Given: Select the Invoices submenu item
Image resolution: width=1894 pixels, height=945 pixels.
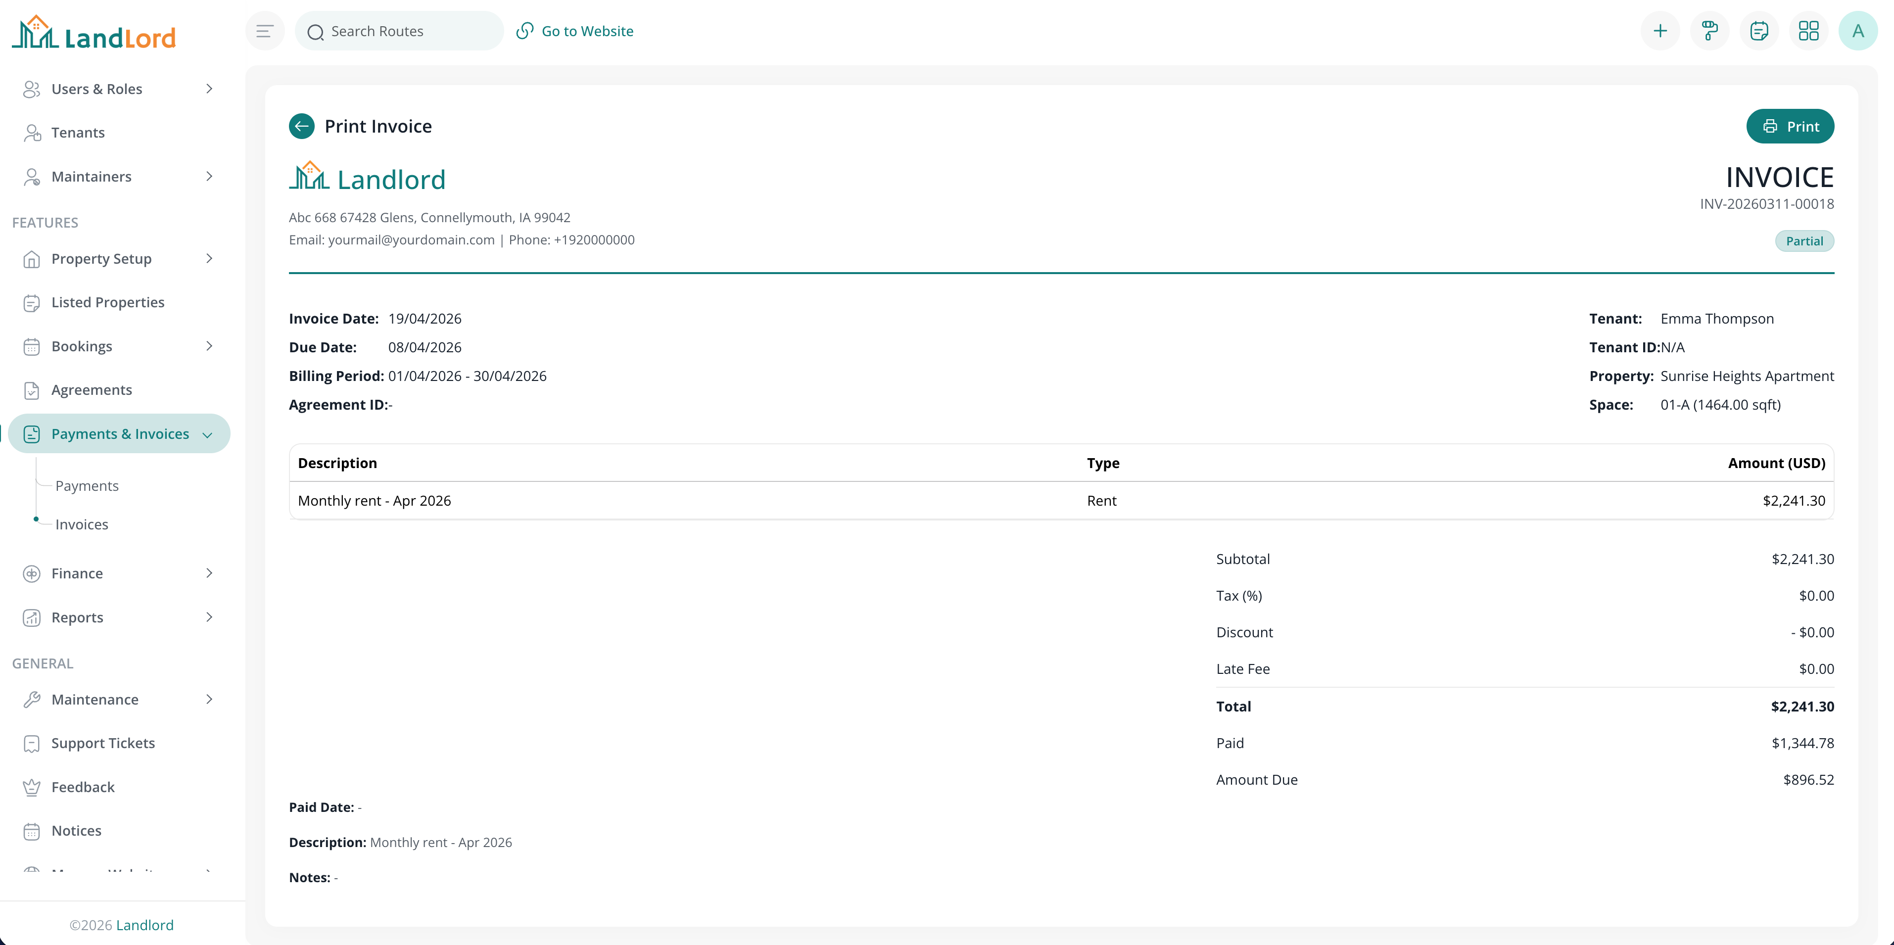Looking at the screenshot, I should [81, 523].
